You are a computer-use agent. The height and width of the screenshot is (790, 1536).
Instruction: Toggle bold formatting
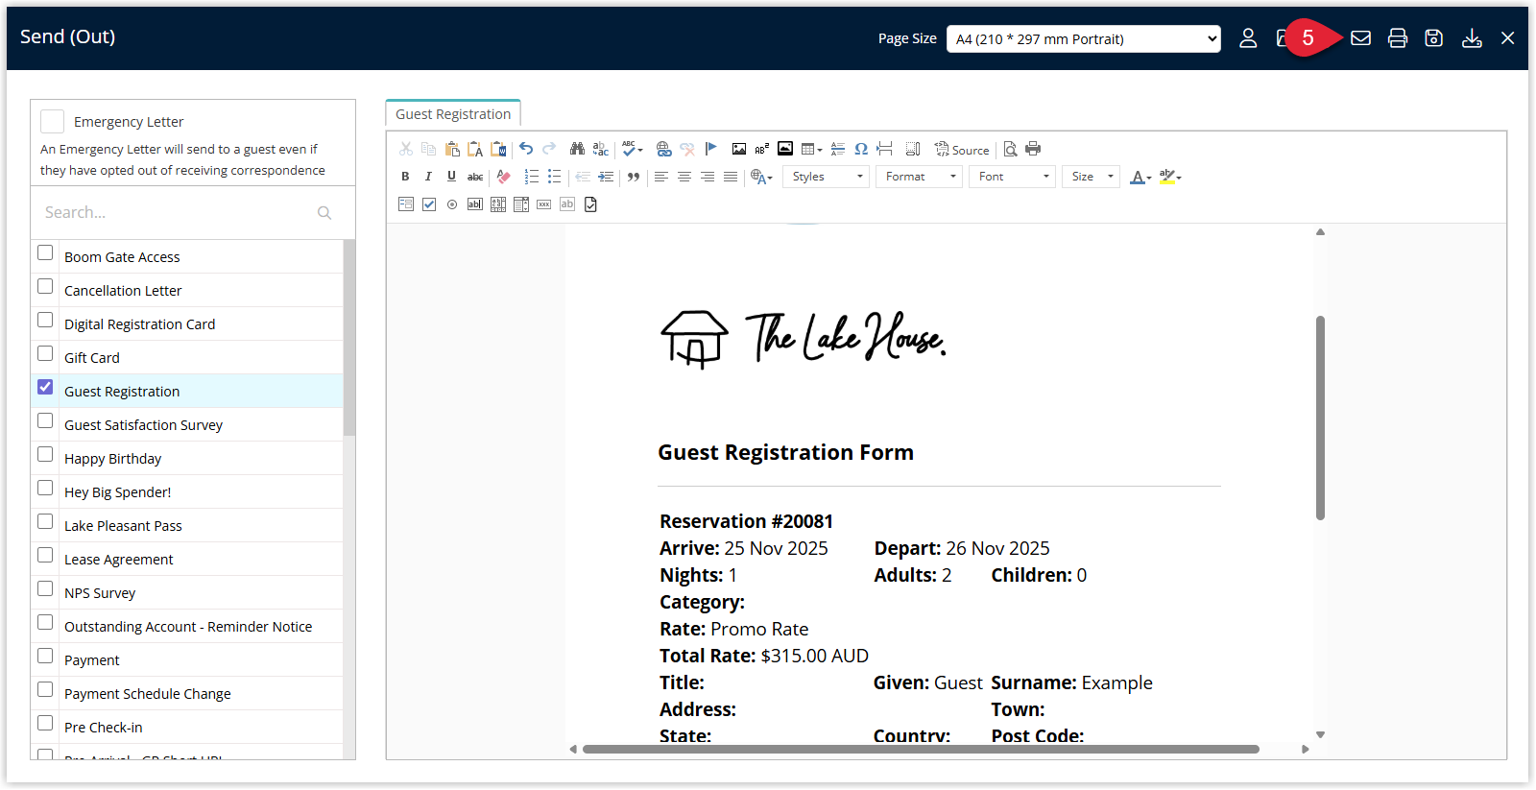pos(405,177)
